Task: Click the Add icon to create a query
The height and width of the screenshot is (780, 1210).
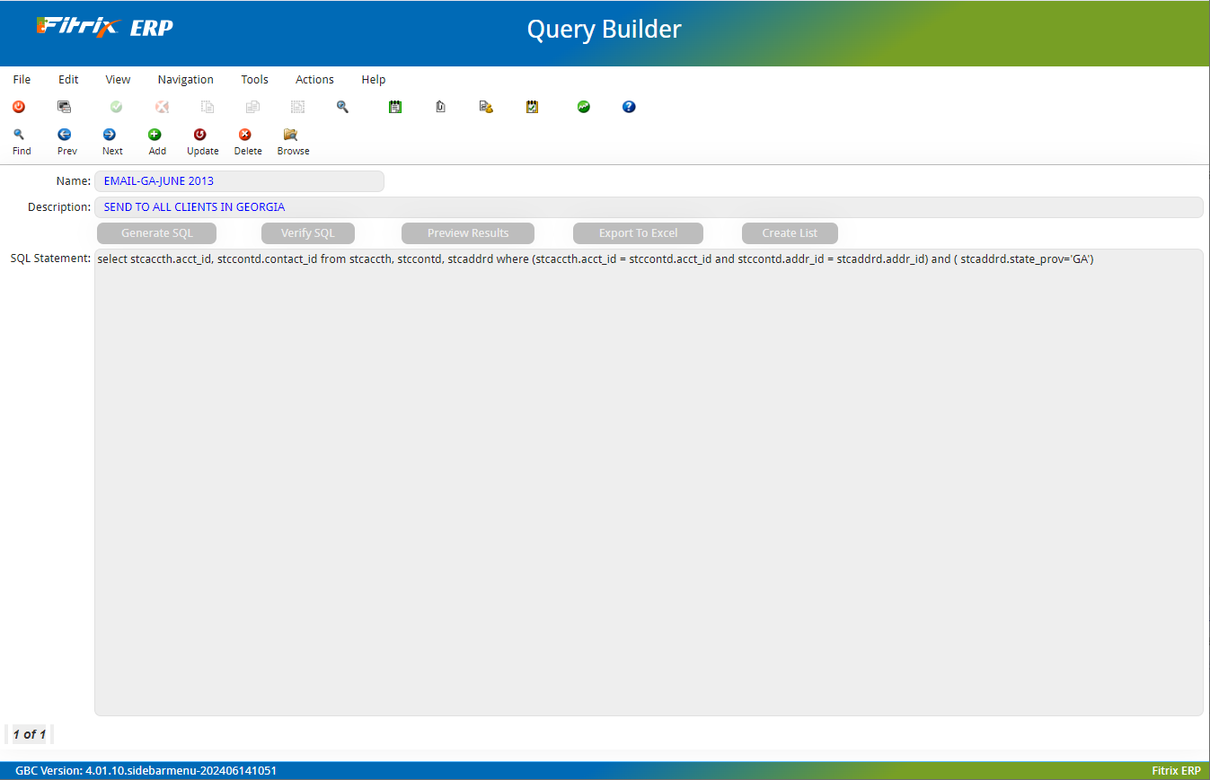Action: [x=155, y=140]
